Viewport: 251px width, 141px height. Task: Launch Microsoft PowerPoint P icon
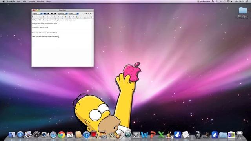(153, 135)
